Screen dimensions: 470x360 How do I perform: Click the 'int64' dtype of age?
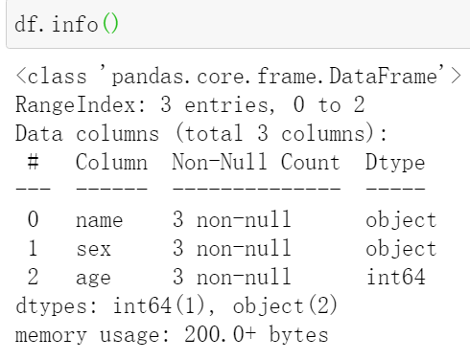point(396,277)
